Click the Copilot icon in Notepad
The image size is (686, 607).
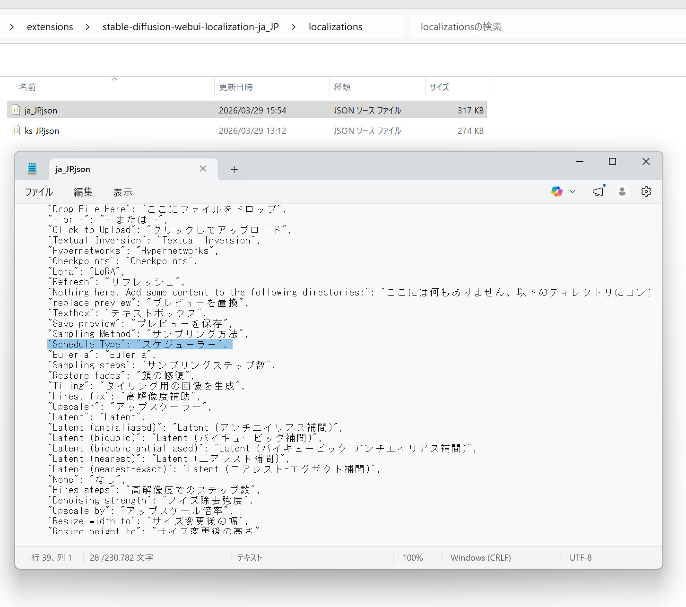pos(556,191)
